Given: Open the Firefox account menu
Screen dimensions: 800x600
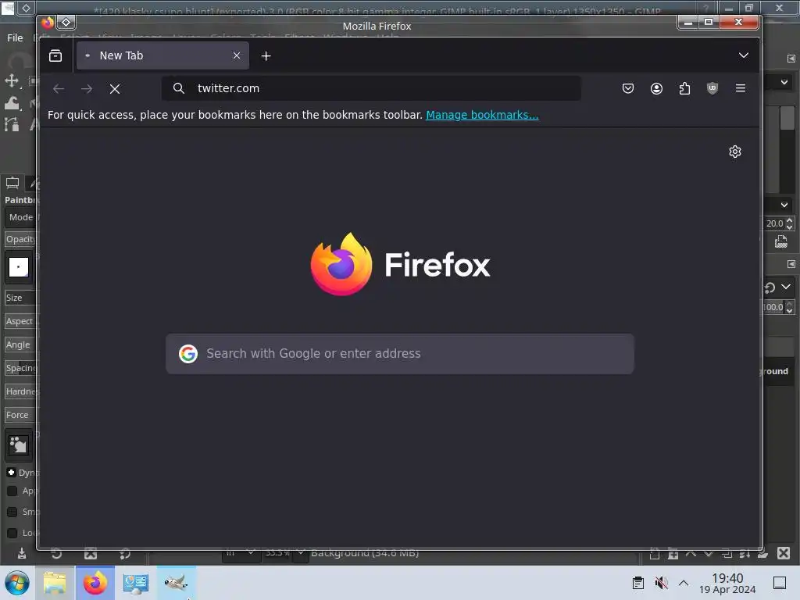Looking at the screenshot, I should [656, 88].
